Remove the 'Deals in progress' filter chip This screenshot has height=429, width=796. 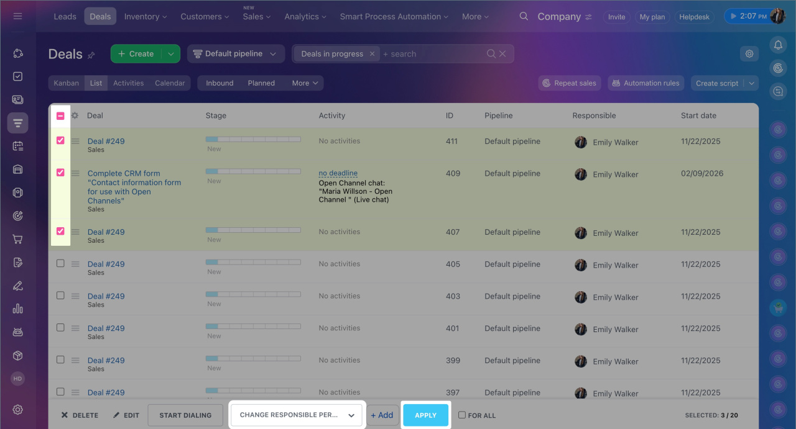point(372,54)
